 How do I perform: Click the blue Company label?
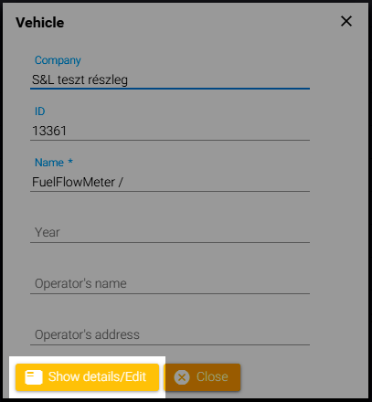[58, 60]
